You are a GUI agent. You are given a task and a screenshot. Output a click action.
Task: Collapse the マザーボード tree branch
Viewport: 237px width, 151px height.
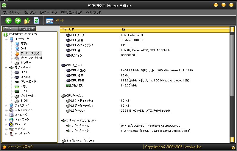pos(6,68)
